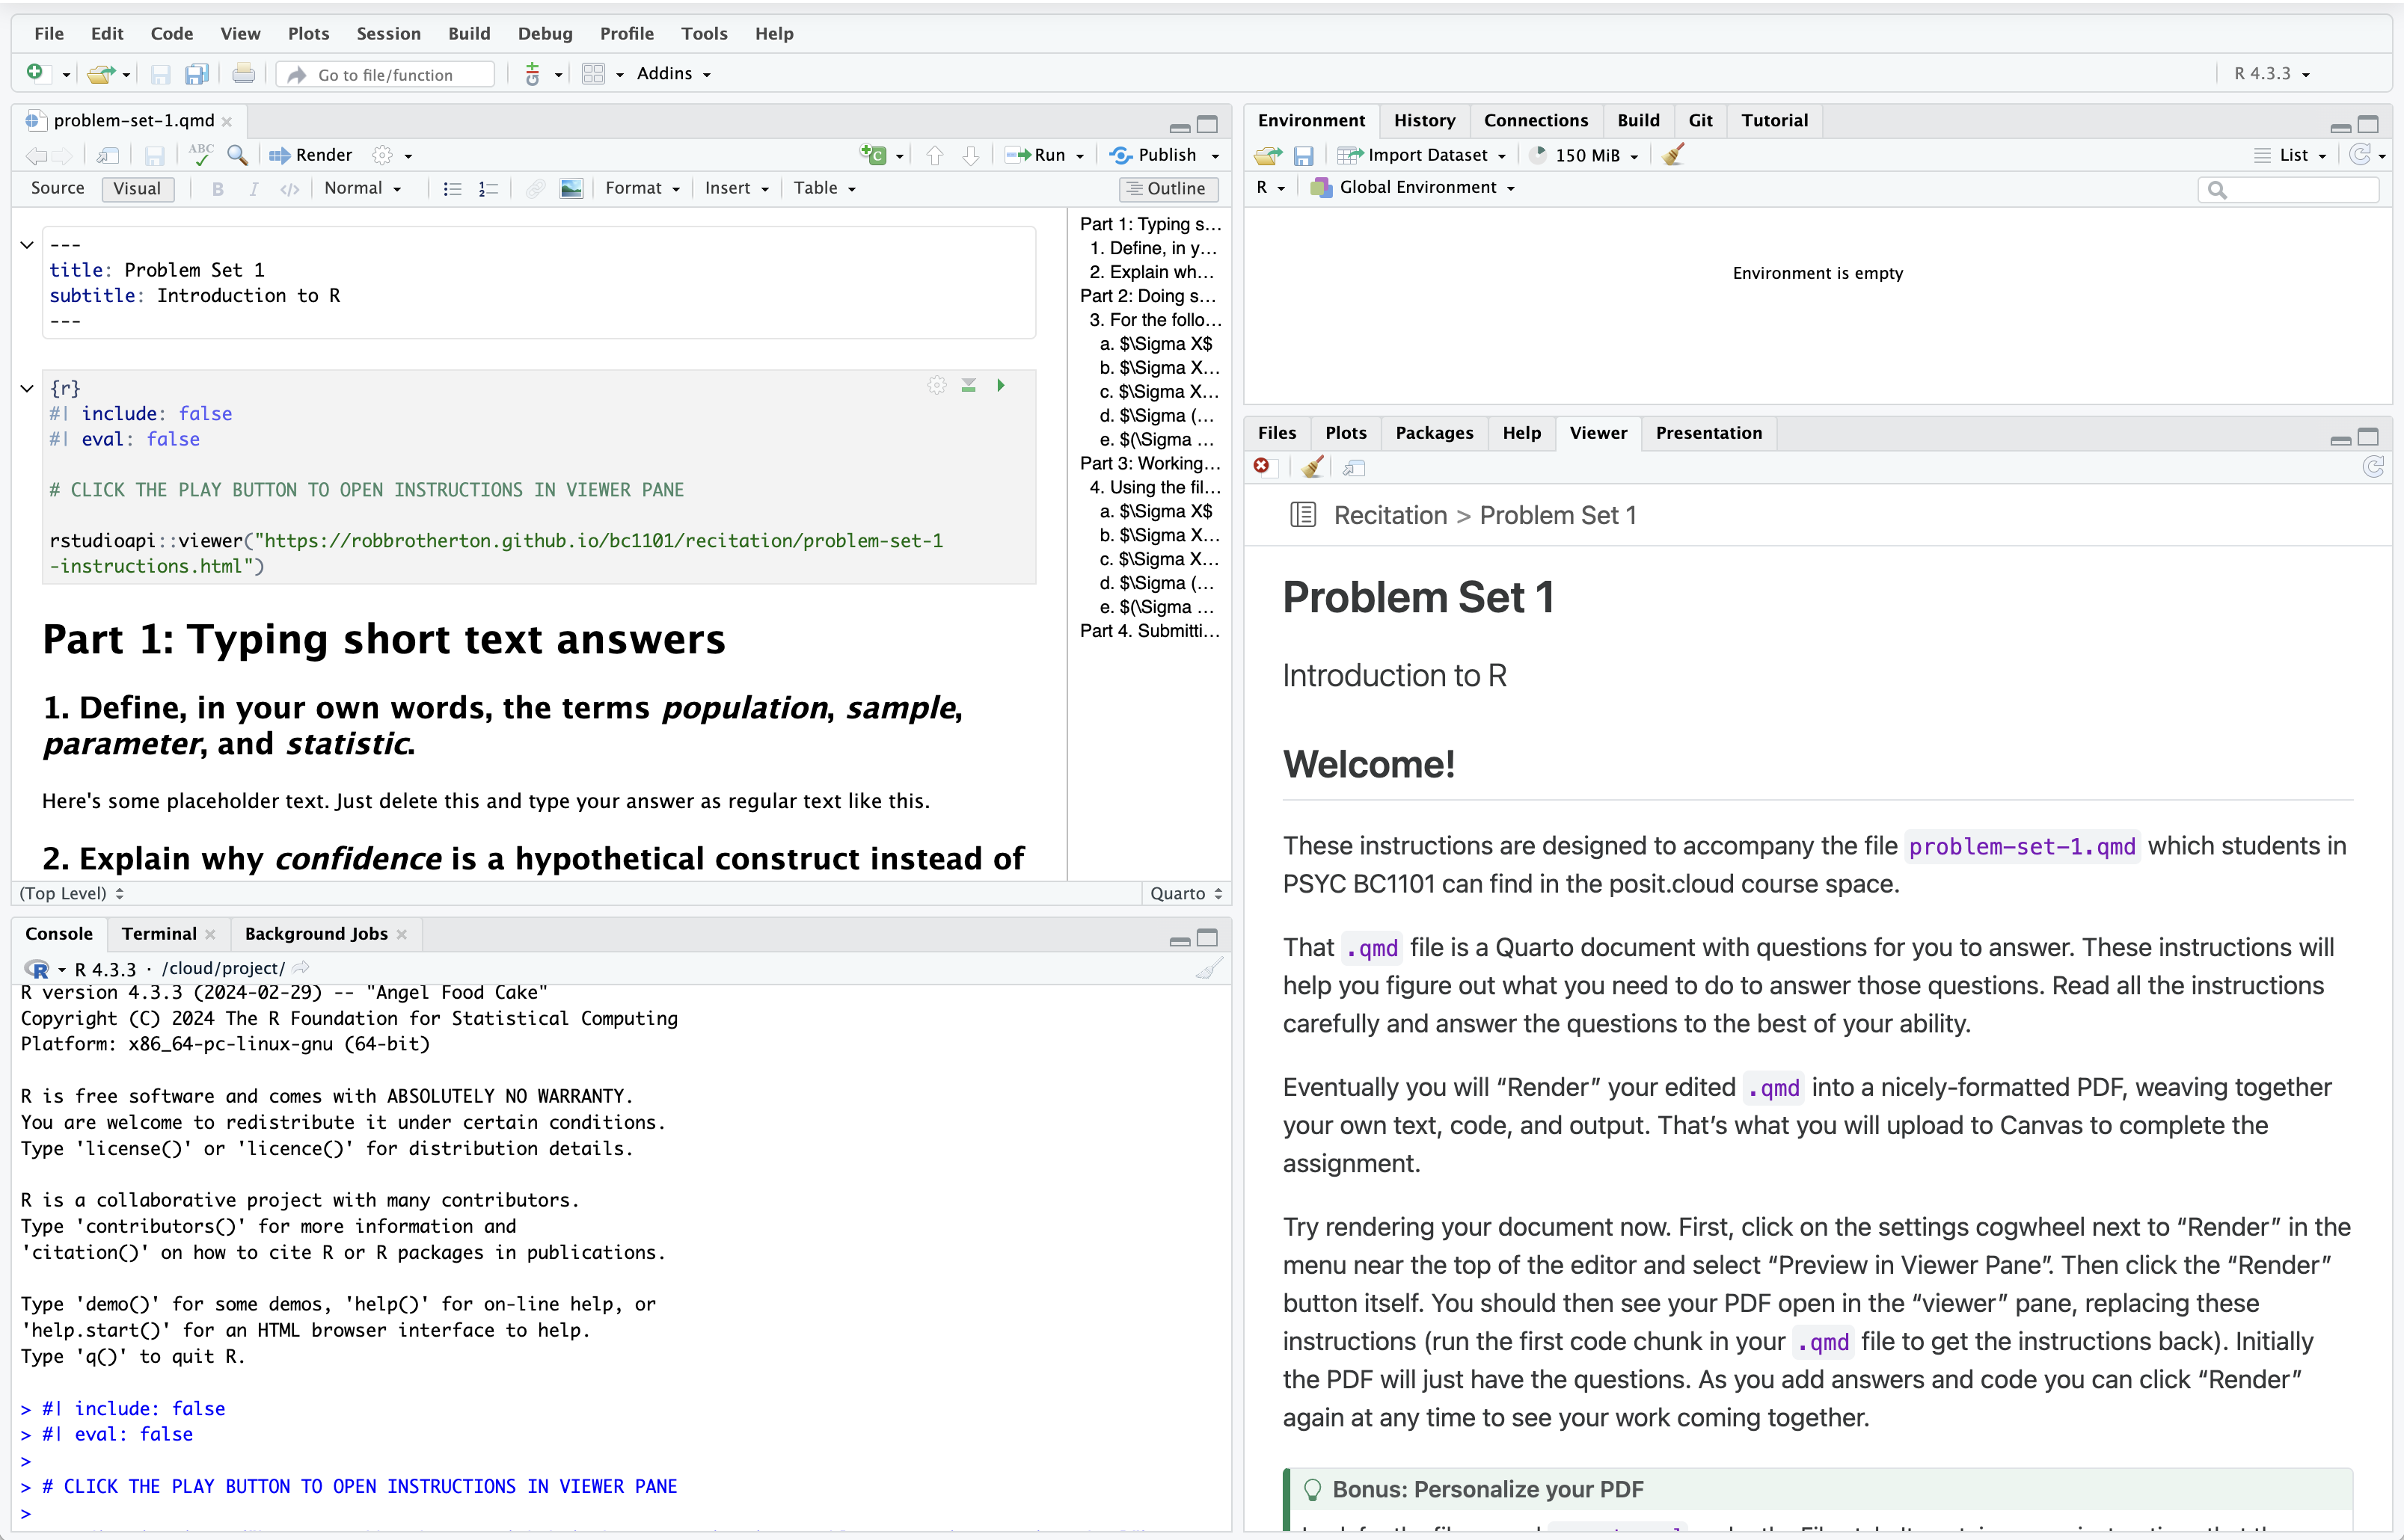
Task: Switch editor to Source mode
Action: 58,188
